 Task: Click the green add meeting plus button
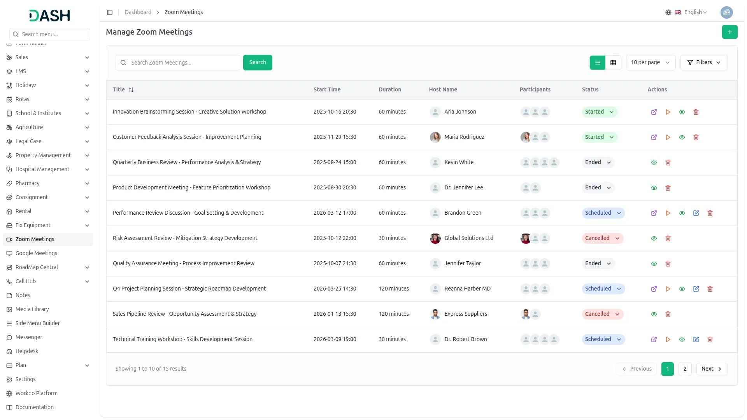point(729,32)
